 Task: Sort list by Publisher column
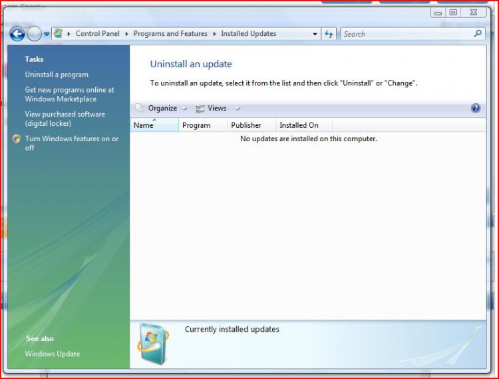[x=251, y=125]
